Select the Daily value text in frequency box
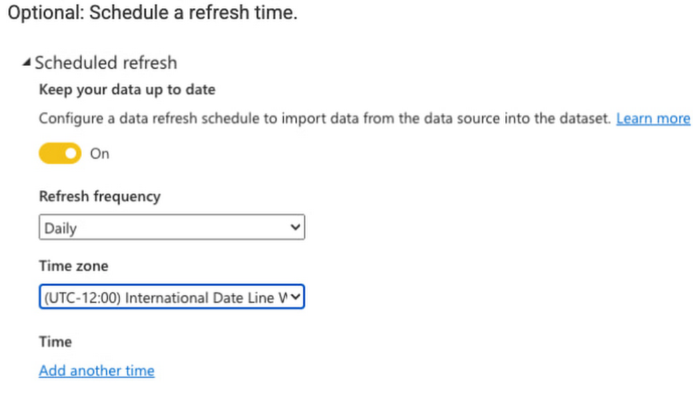The height and width of the screenshot is (416, 693). tap(60, 228)
